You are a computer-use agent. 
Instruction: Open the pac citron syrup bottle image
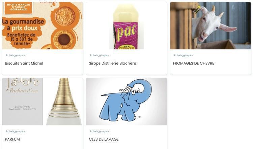(126, 26)
